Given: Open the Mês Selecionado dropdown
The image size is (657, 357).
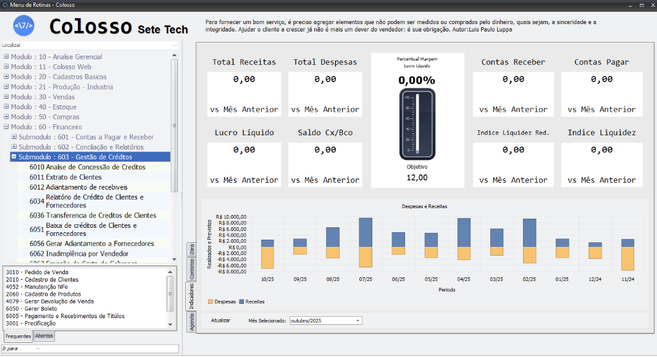Looking at the screenshot, I should [358, 321].
